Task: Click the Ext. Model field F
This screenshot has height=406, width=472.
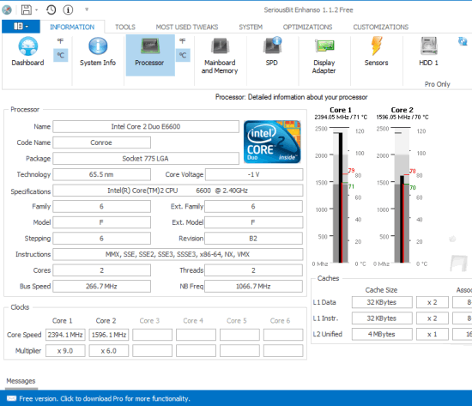Action: 253,222
